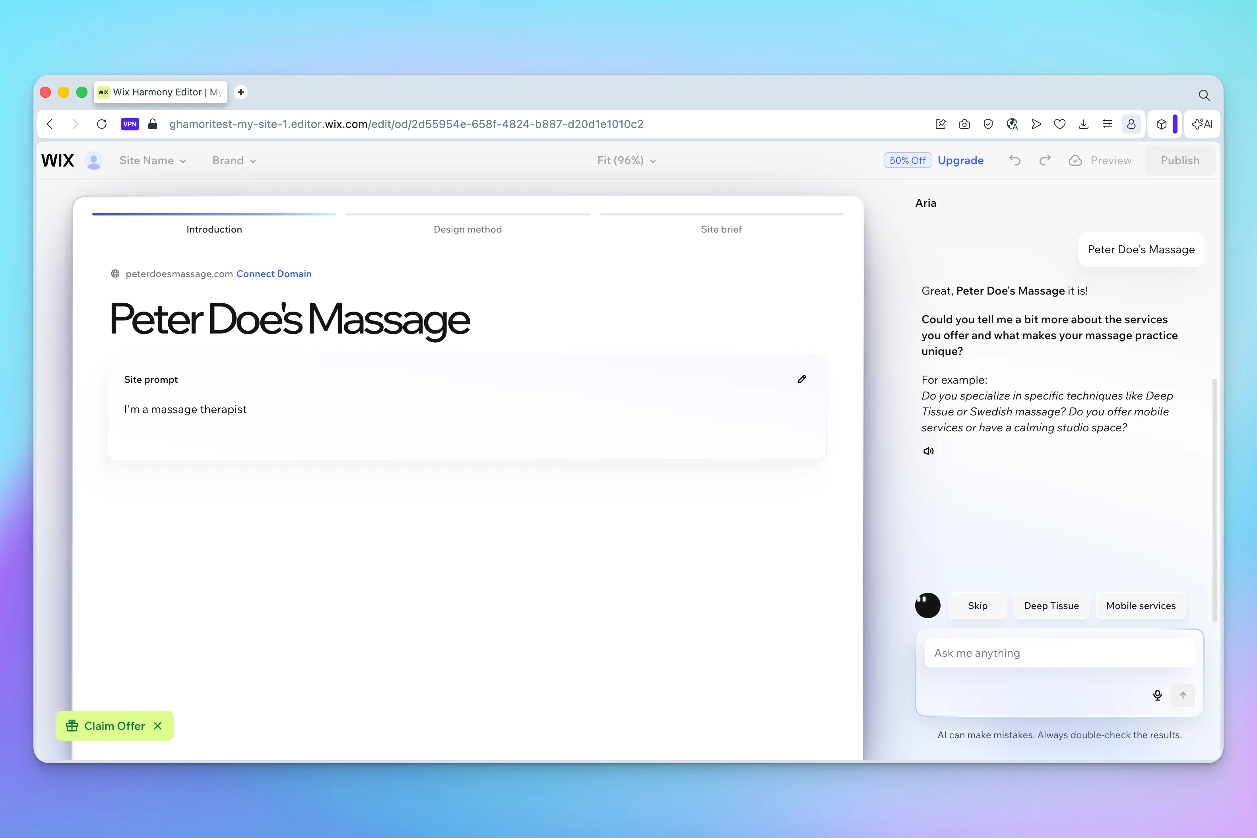
Task: Click the browser forward arrow
Action: point(75,124)
